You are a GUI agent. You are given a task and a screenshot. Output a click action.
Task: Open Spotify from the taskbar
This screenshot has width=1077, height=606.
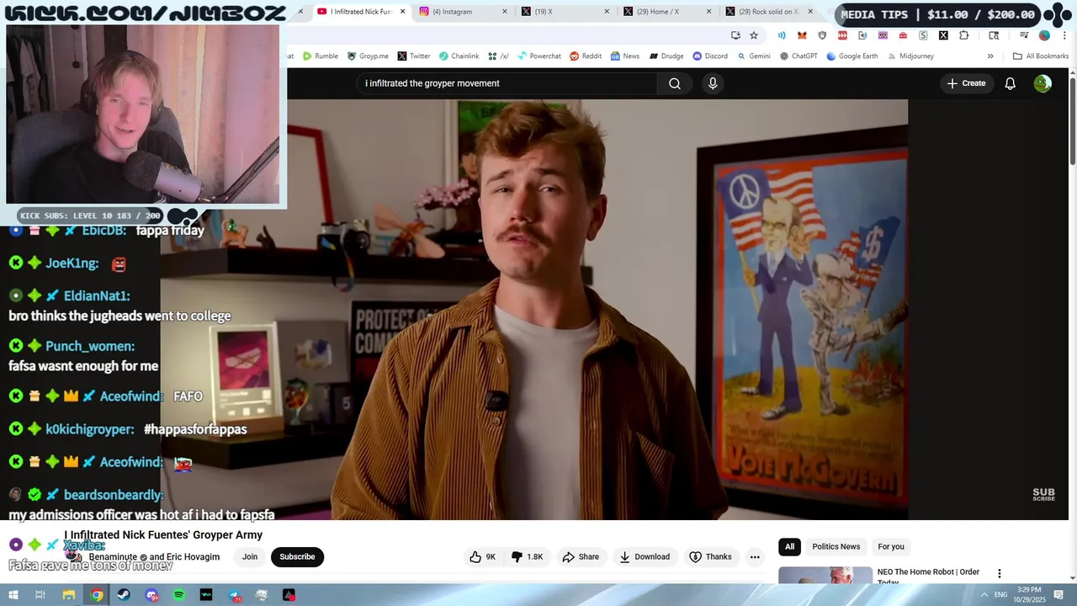click(178, 595)
